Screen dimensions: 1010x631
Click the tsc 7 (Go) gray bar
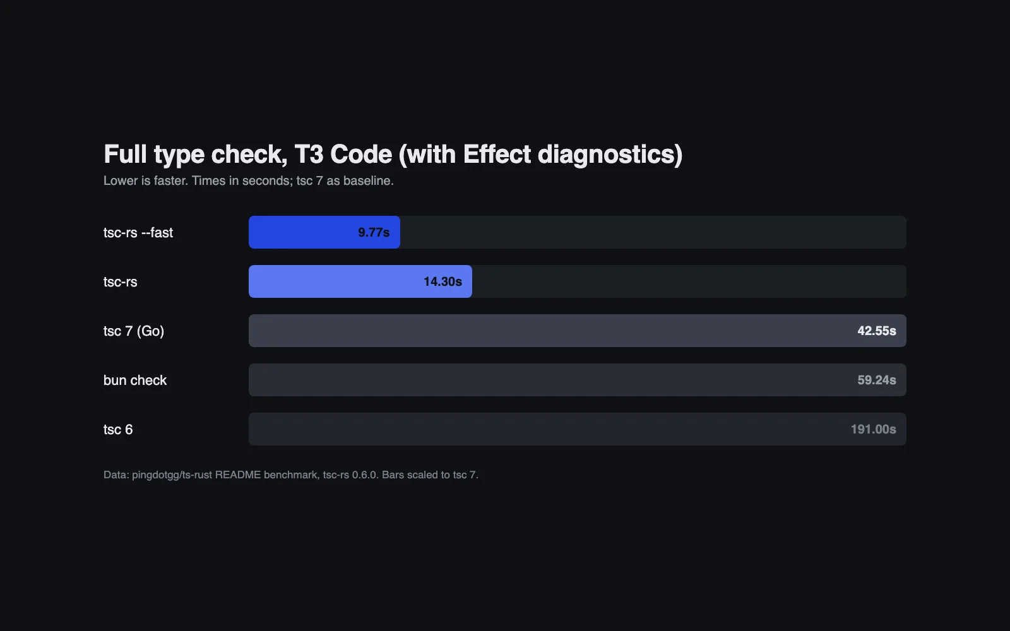[578, 331]
